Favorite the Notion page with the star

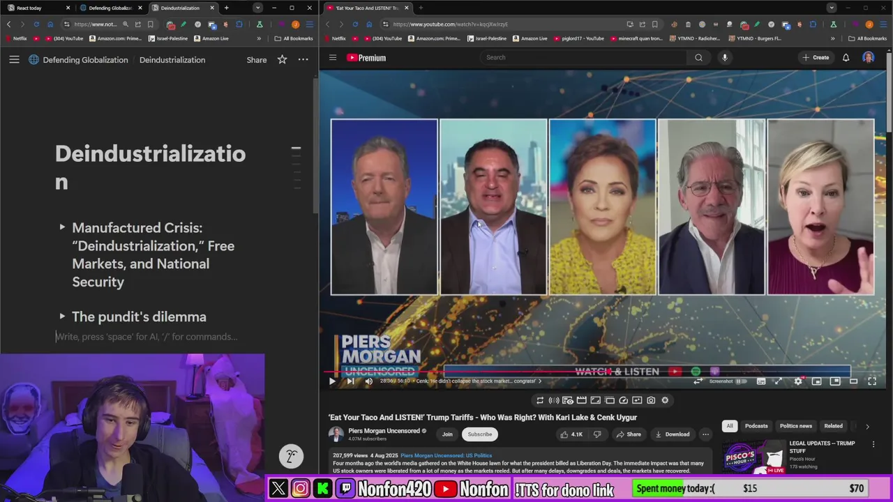coord(282,60)
